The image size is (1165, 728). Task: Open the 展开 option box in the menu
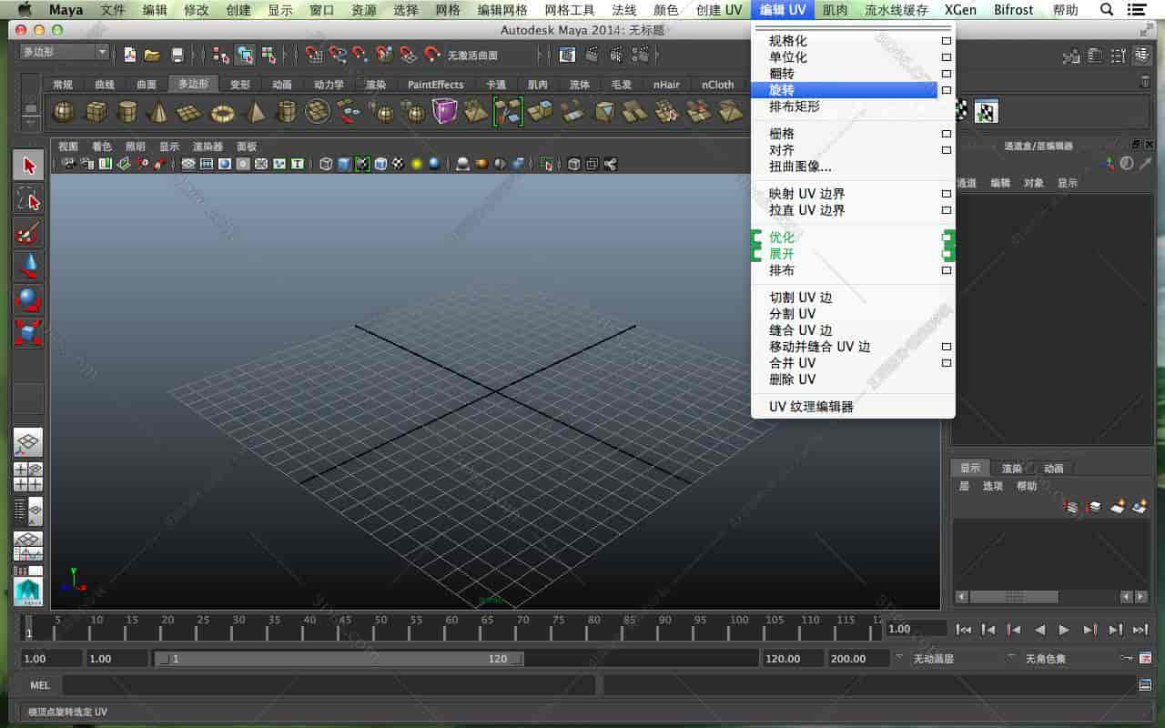click(946, 253)
